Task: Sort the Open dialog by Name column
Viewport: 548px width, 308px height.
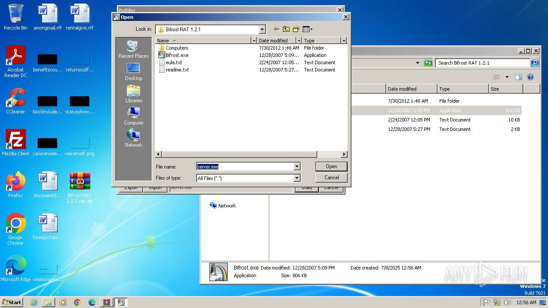Action: (203, 40)
